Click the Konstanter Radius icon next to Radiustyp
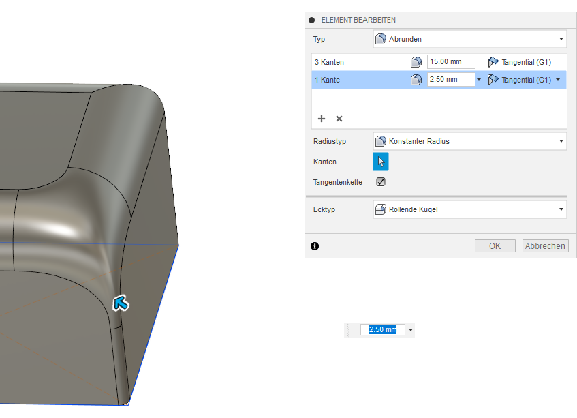Screen dimensions: 577x418 [x=379, y=141]
